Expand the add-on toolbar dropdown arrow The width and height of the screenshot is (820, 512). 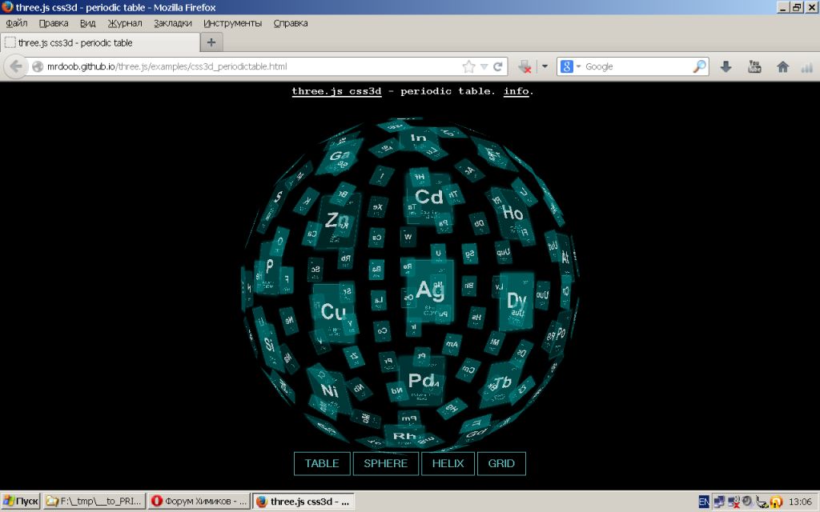(544, 66)
